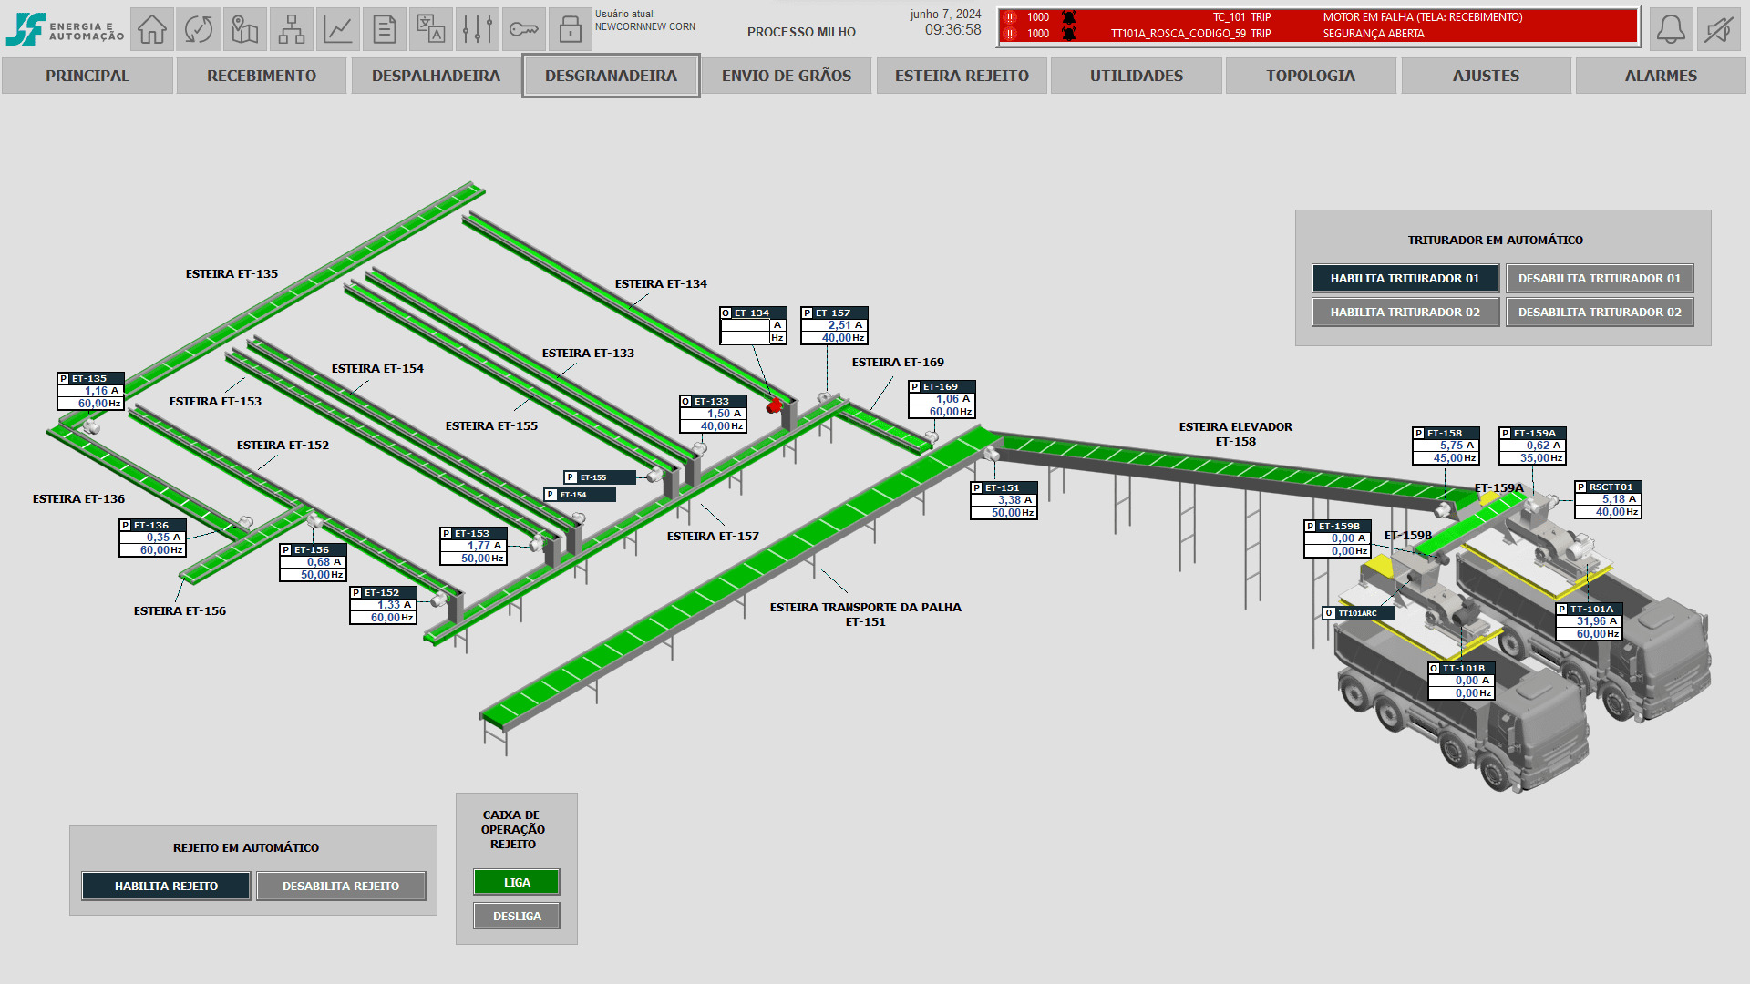Open the ET-153 motor status box
The width and height of the screenshot is (1750, 984).
473,546
